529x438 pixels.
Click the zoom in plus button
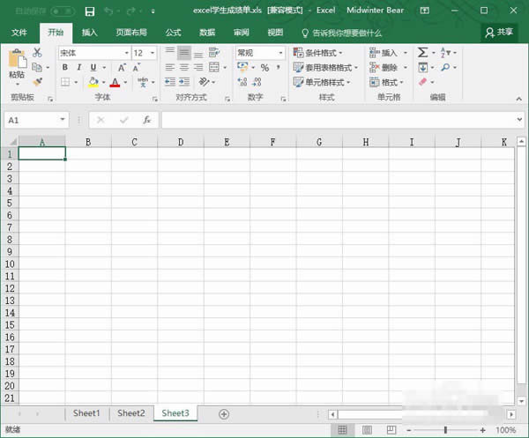click(482, 429)
